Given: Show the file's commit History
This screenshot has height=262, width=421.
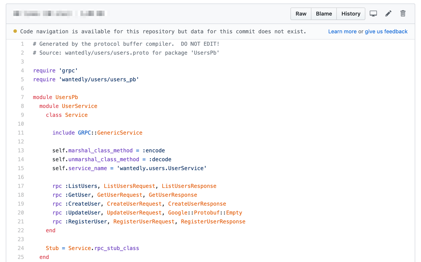Looking at the screenshot, I should (351, 14).
